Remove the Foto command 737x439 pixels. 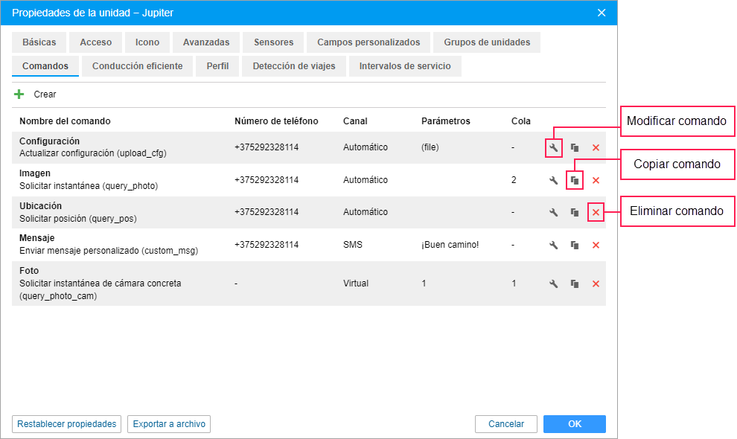pyautogui.click(x=596, y=283)
